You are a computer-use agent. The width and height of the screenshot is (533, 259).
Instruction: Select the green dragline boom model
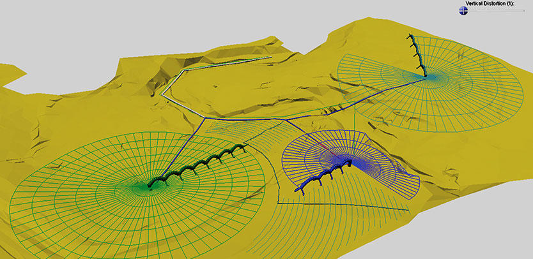coord(197,166)
